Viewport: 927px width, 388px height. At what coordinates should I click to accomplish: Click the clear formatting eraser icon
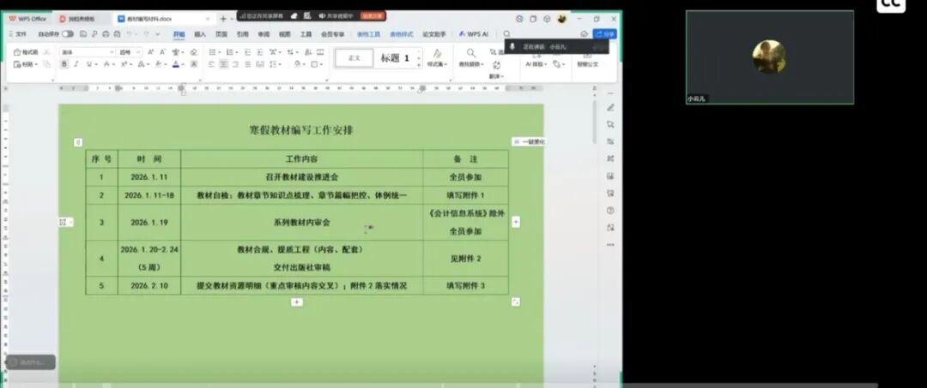193,52
